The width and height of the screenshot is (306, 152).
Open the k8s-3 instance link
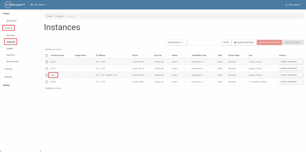[53, 62]
